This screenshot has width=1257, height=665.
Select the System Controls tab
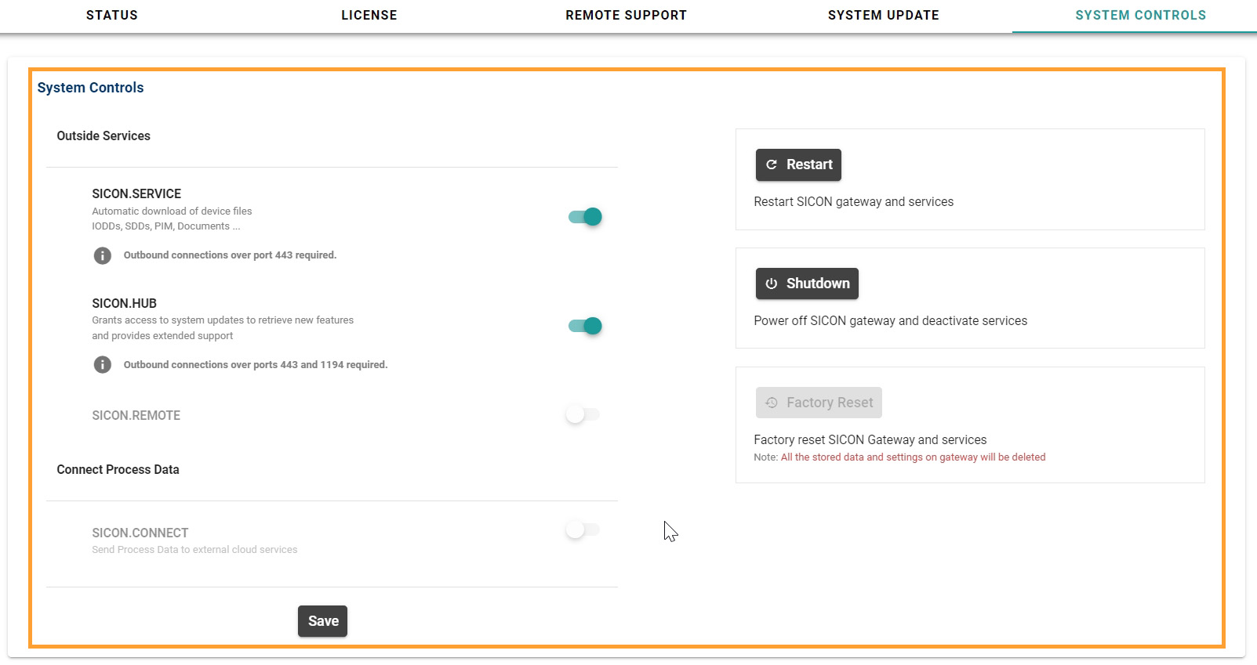click(1140, 15)
